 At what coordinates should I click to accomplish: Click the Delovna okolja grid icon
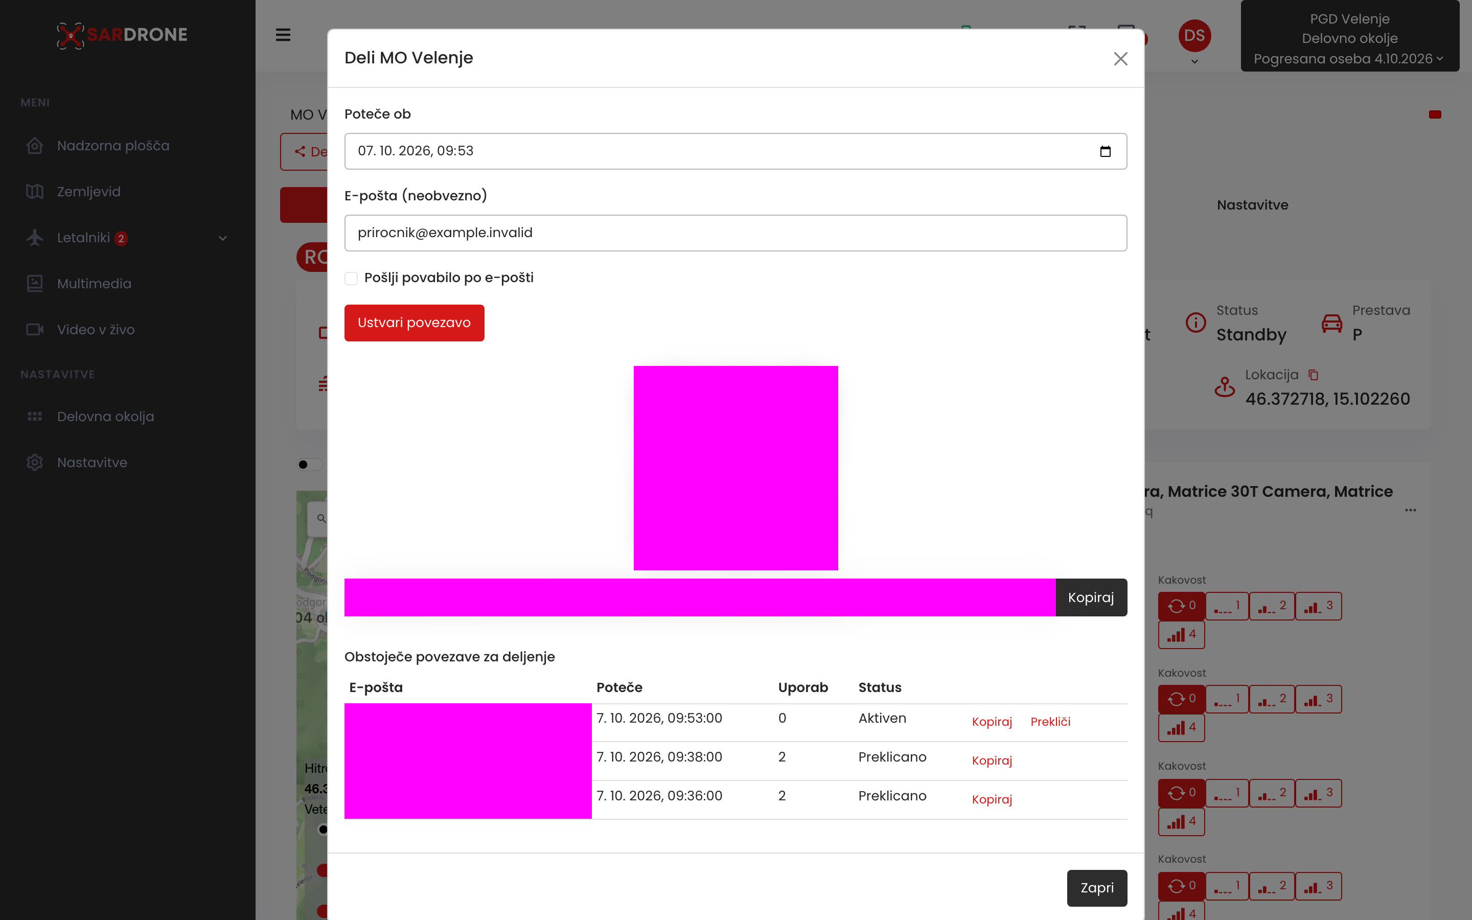[x=35, y=417]
